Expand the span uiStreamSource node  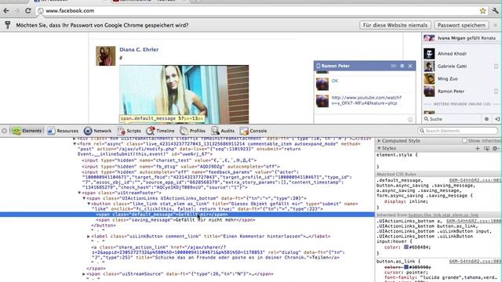(84, 274)
